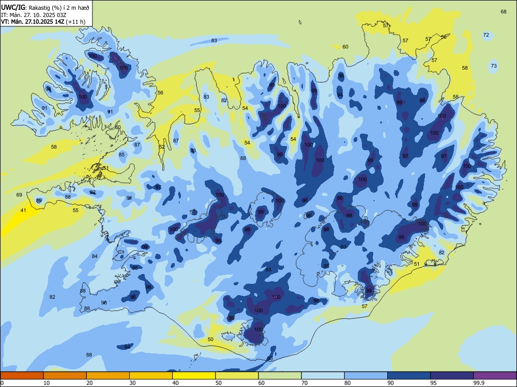The width and height of the screenshot is (517, 387).
Task: Click the map value '69' over the sea
Action: pos(19,195)
